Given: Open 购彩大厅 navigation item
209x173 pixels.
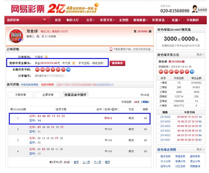Looking at the screenshot, I should click(73, 20).
